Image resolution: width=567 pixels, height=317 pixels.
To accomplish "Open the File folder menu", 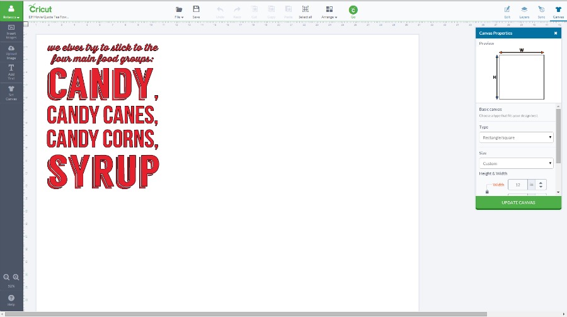I will point(179,12).
